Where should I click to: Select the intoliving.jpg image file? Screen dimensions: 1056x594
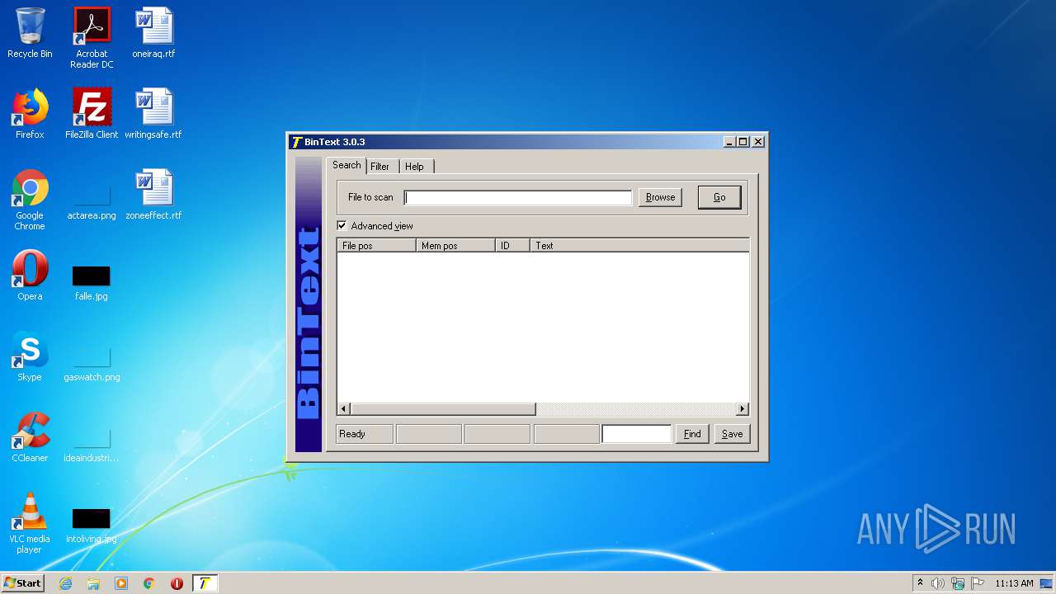[92, 525]
